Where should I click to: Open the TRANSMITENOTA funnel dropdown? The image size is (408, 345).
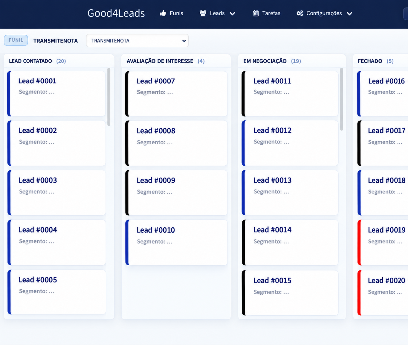[137, 41]
